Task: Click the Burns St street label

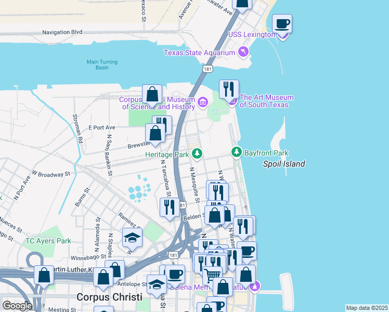Action: [x=82, y=198]
